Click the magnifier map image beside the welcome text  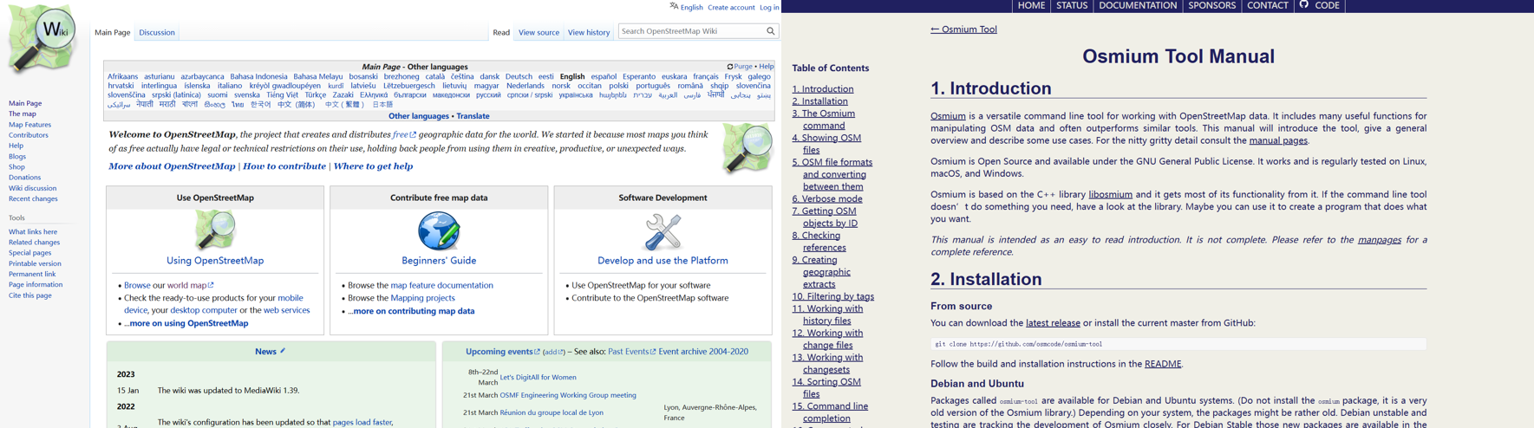[747, 148]
